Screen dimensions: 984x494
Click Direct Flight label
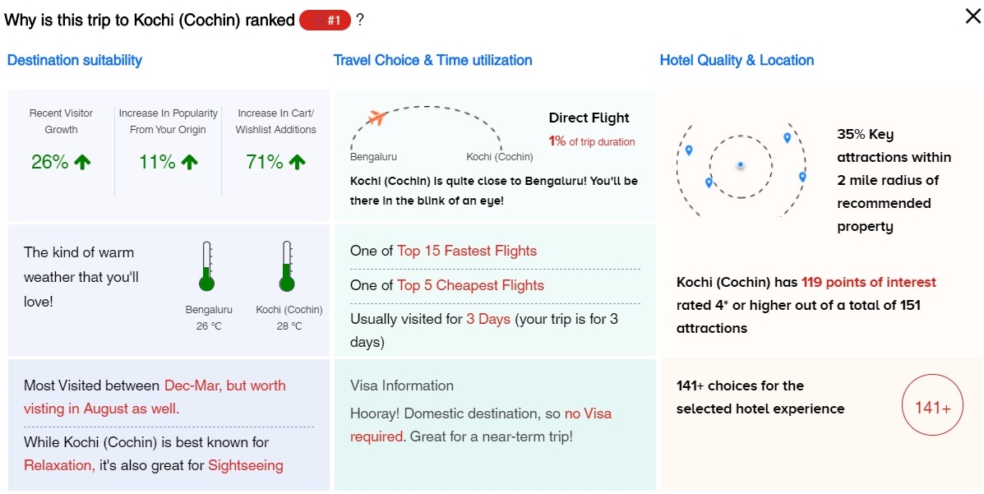[x=589, y=118]
